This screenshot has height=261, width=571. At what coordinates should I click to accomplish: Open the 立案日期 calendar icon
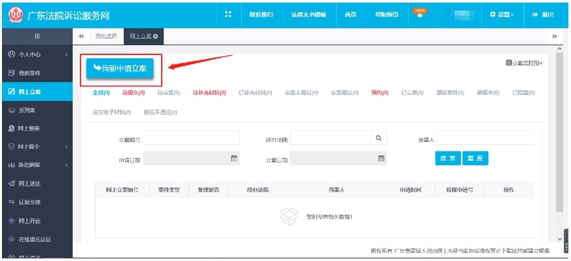381,158
